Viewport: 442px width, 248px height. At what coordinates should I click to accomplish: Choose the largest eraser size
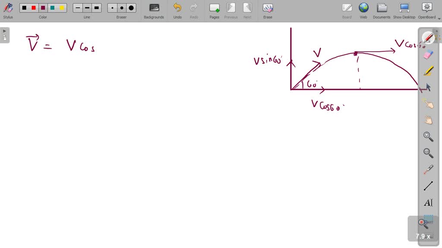pyautogui.click(x=131, y=7)
